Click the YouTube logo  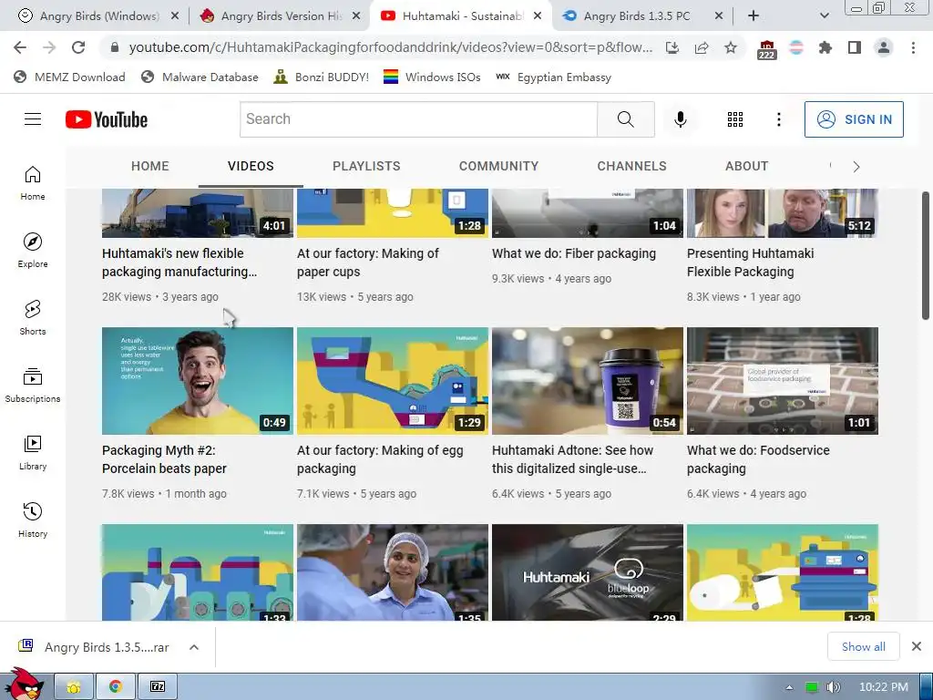[x=107, y=119]
